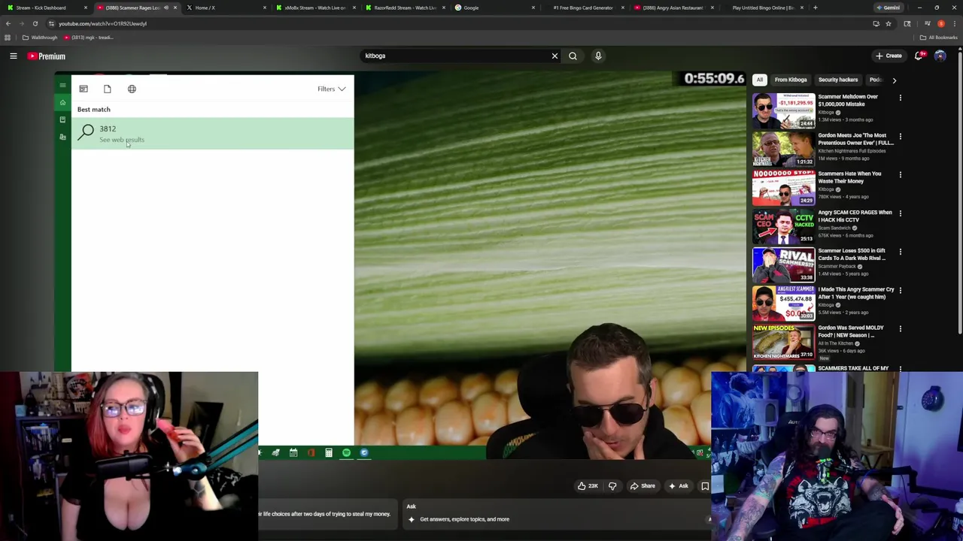Switch to Stream - Kick Dashboard tab
Image resolution: width=963 pixels, height=541 pixels.
coord(45,8)
